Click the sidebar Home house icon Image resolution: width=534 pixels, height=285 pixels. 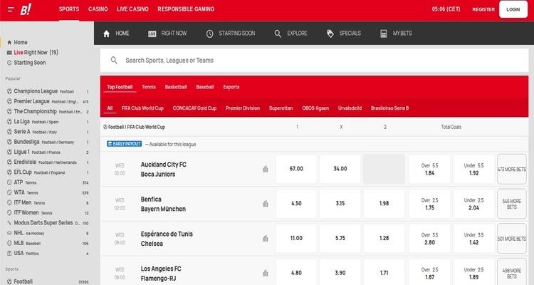coord(9,42)
